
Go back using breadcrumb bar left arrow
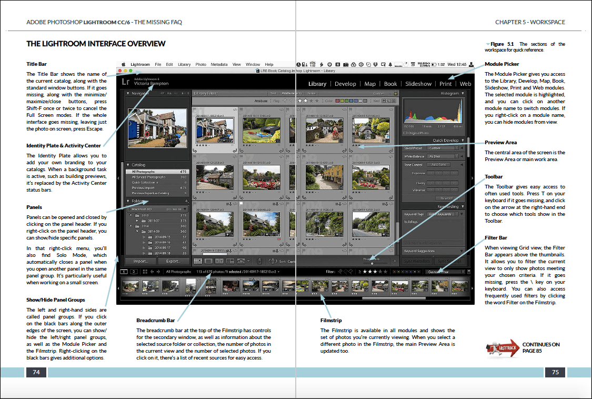pyautogui.click(x=152, y=272)
